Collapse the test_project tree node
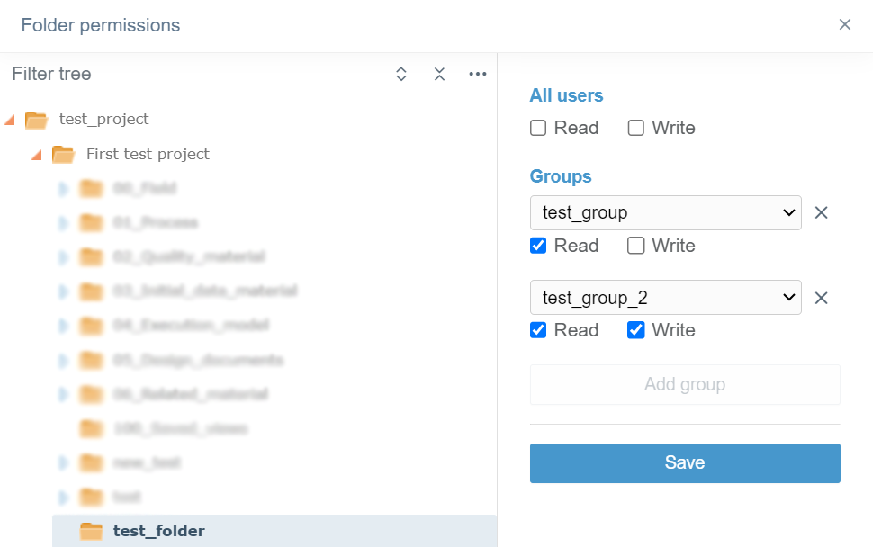 pyautogui.click(x=10, y=120)
